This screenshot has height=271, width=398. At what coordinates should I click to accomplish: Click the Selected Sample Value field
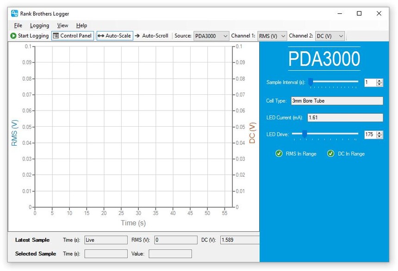(170, 253)
